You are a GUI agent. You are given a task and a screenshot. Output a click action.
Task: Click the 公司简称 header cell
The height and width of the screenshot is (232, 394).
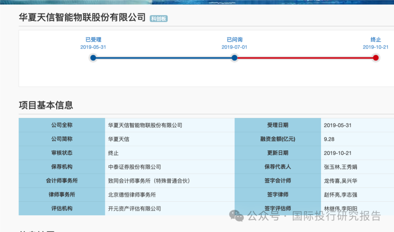62,139
